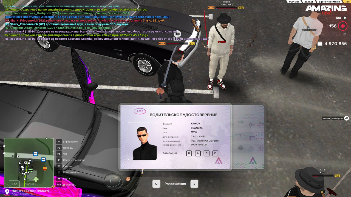
Task: Select the assault rifle license icon on the back card
Action: [x=240, y=135]
